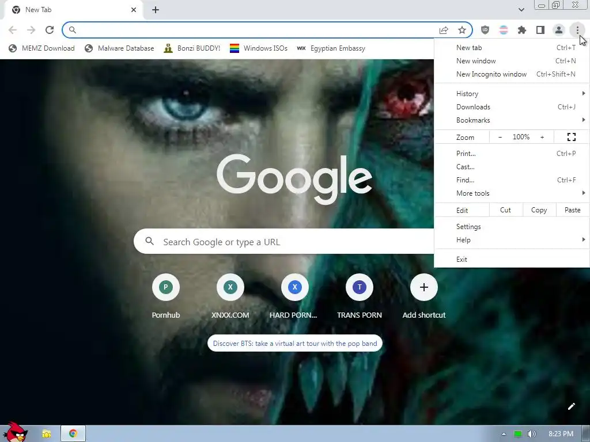This screenshot has width=590, height=442.
Task: Click the Paste button in Edit row
Action: [572, 210]
